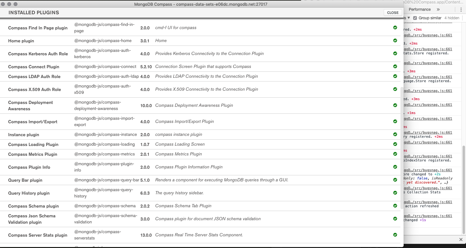Click green check icon for Query History plugin
This screenshot has width=466, height=248.
[395, 193]
